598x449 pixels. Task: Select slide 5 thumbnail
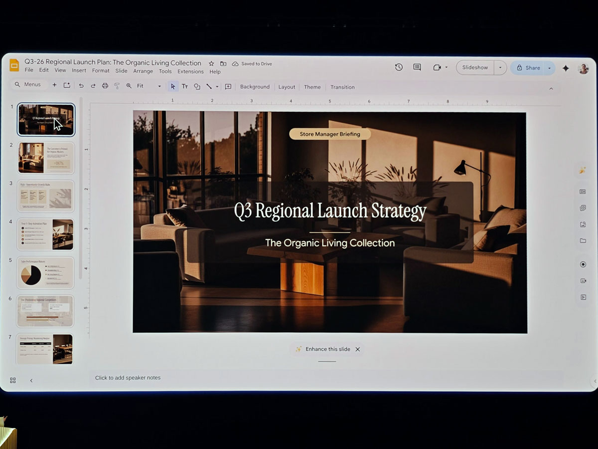tap(45, 272)
